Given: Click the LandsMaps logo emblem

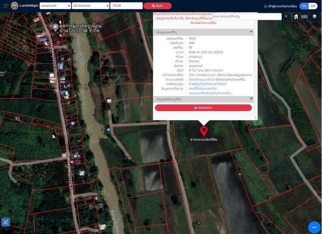Looking at the screenshot, I should pyautogui.click(x=15, y=6).
